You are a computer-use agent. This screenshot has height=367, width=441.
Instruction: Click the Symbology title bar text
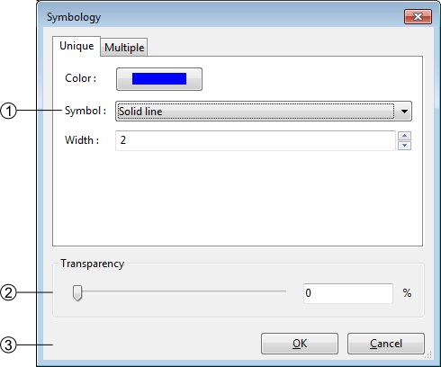pos(74,17)
